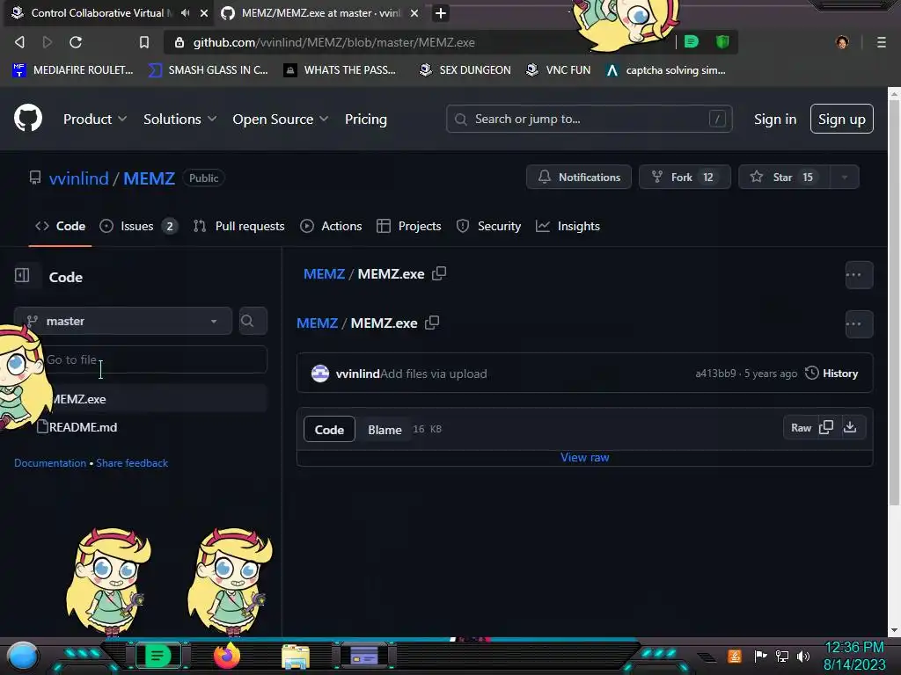Focus the Search or jump to field
The height and width of the screenshot is (675, 901).
click(x=589, y=119)
